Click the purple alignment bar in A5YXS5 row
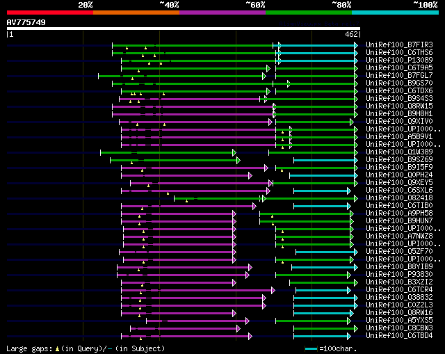The image size is (445, 354). click(196, 321)
